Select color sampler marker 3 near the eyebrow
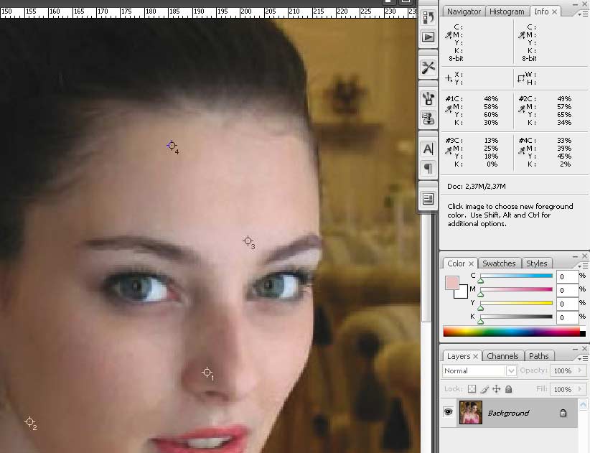Screen dimensions: 590x453 point(248,240)
